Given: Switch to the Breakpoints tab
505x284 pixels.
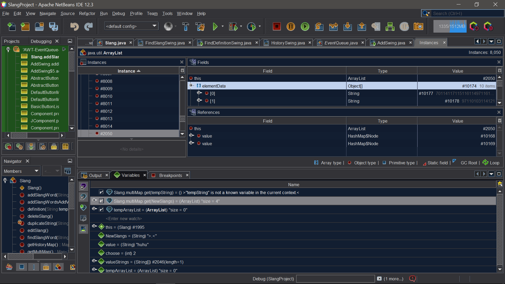Looking at the screenshot, I should click(170, 175).
